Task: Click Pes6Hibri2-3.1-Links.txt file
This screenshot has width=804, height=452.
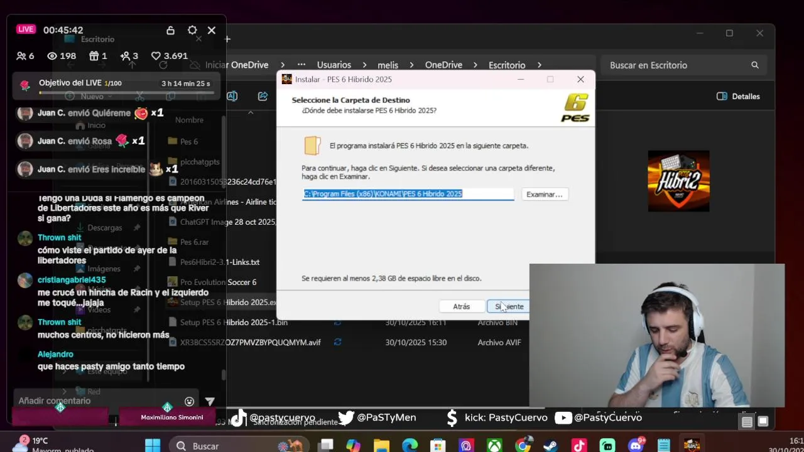Action: (220, 262)
